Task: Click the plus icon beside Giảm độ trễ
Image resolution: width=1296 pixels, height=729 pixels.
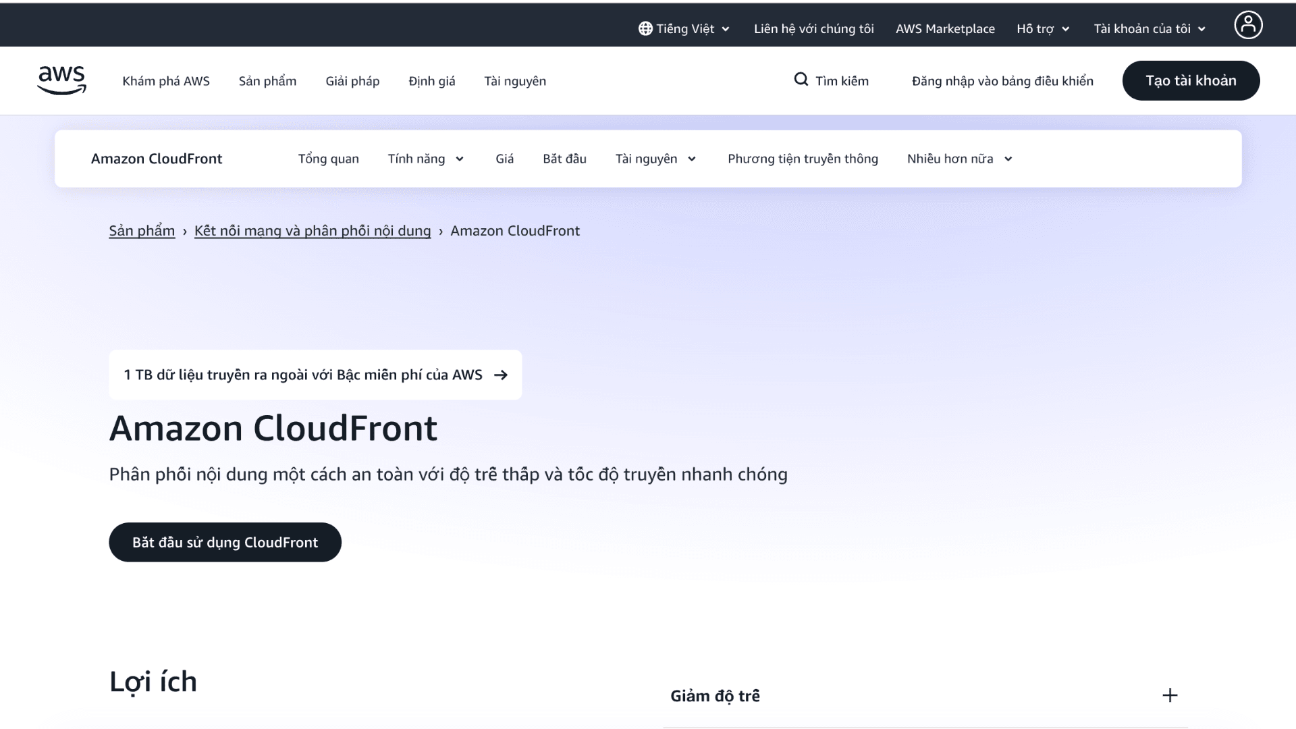Action: click(1170, 695)
